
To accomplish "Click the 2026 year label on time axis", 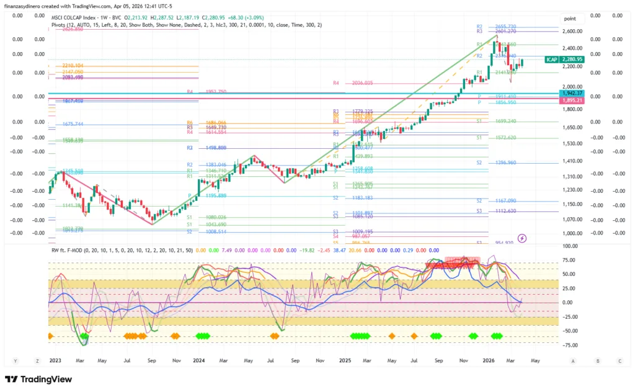I will pyautogui.click(x=489, y=360).
